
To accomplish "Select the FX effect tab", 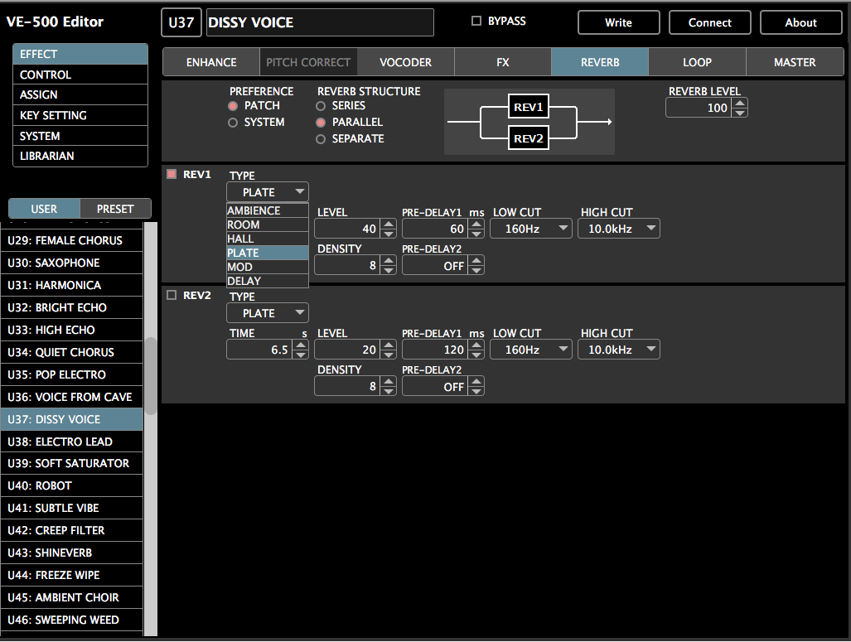I will [502, 61].
